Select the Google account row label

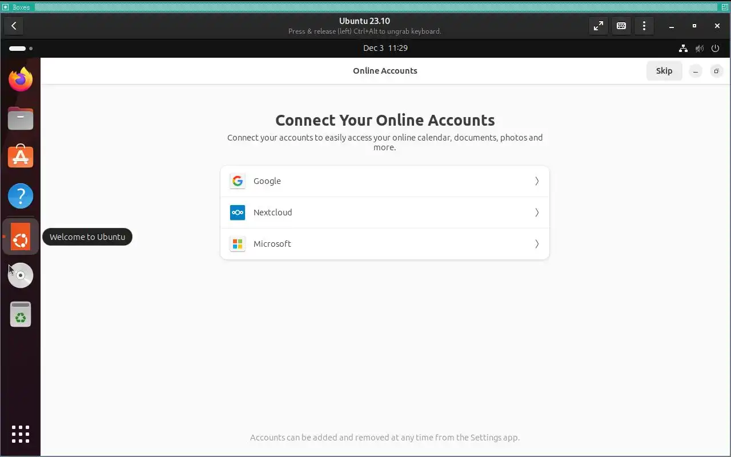point(267,181)
